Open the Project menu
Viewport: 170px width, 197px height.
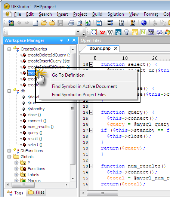[x=80, y=14]
